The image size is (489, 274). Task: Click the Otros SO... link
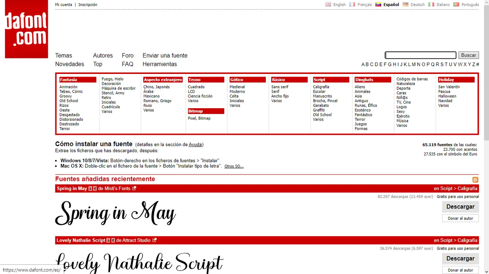point(234,166)
